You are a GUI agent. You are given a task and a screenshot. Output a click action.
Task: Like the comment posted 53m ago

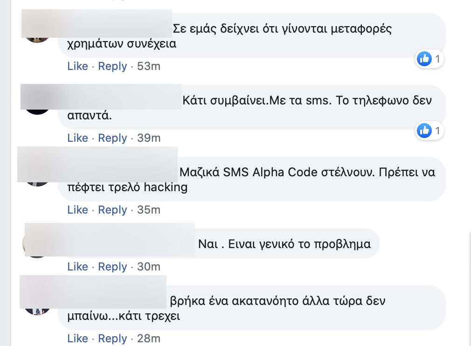pos(77,66)
